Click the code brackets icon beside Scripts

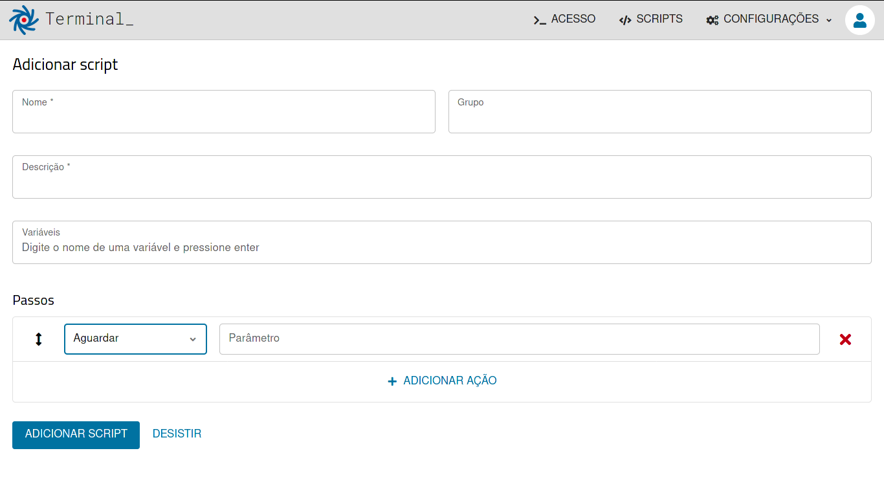coord(625,20)
